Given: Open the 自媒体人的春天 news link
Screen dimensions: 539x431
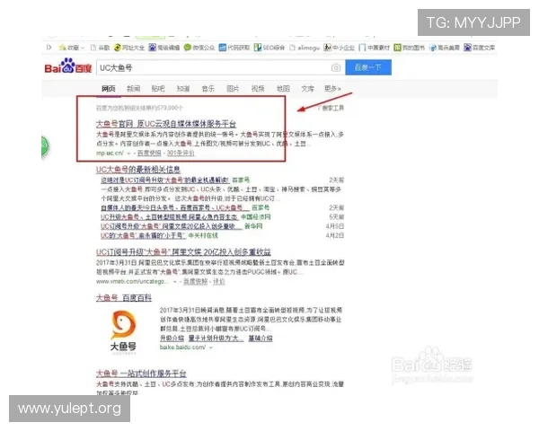Looking at the screenshot, I should pyautogui.click(x=174, y=208).
